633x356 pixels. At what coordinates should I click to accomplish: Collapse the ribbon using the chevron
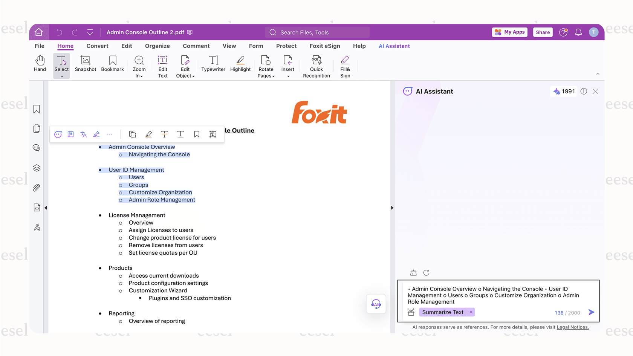(x=598, y=74)
